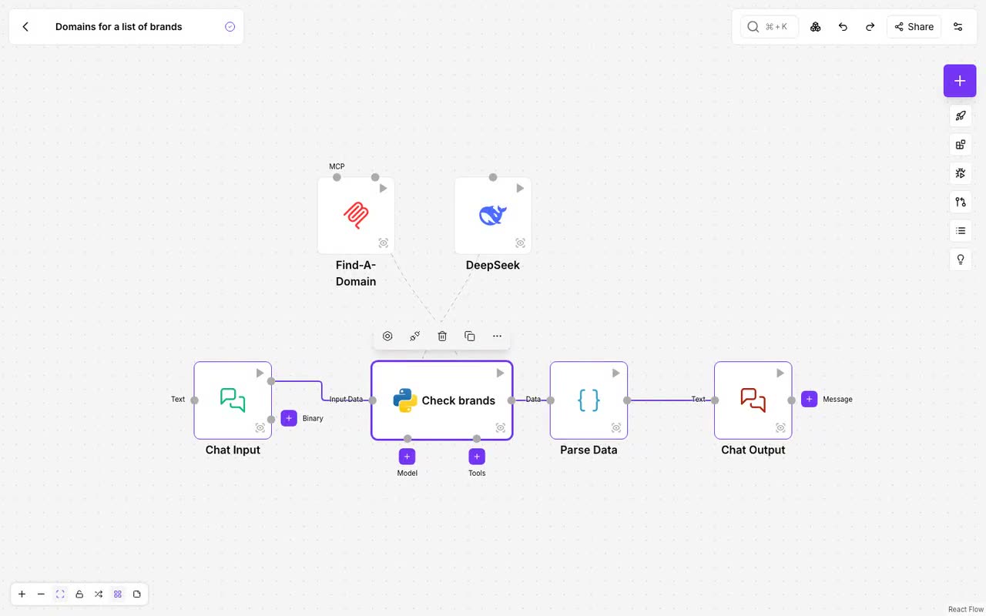Add a connection to the Tools port

tap(477, 457)
